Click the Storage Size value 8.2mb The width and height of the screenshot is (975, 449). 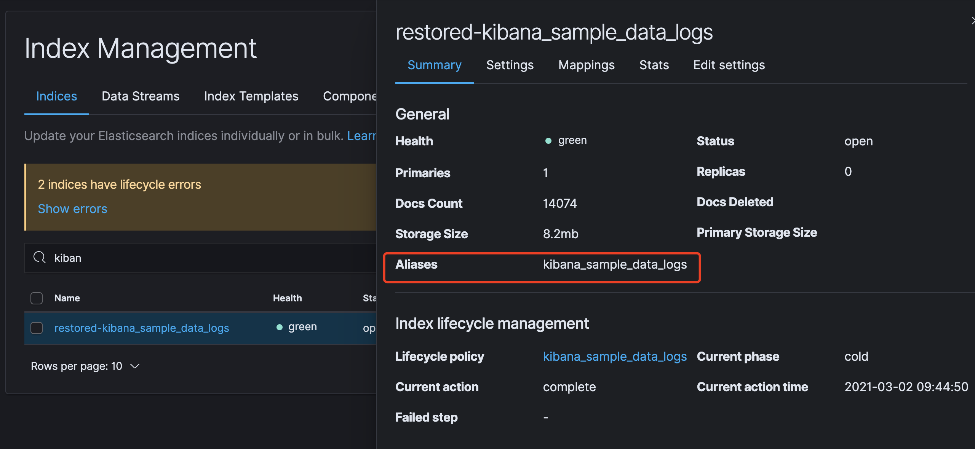click(x=560, y=234)
